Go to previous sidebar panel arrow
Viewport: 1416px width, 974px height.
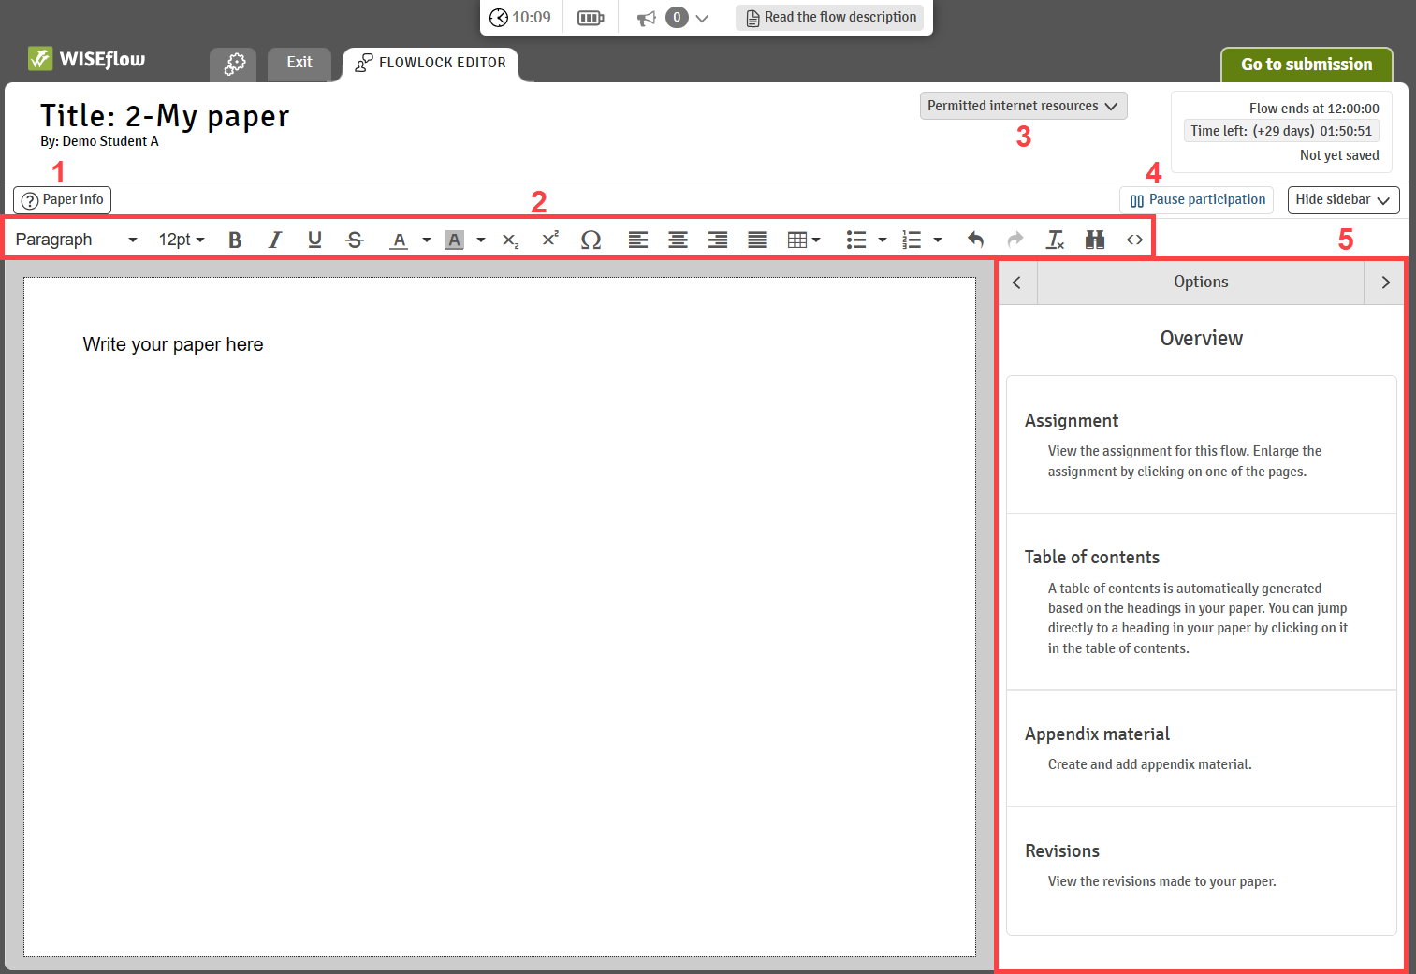click(1017, 283)
